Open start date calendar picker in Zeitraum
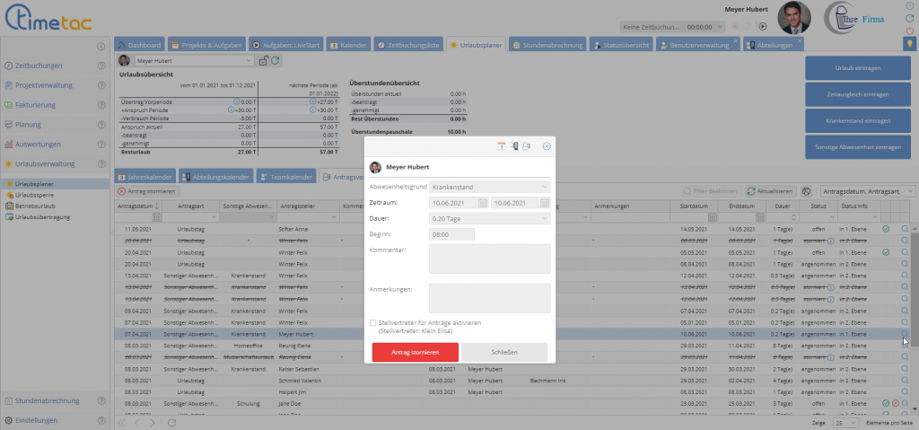The width and height of the screenshot is (919, 430). point(483,203)
